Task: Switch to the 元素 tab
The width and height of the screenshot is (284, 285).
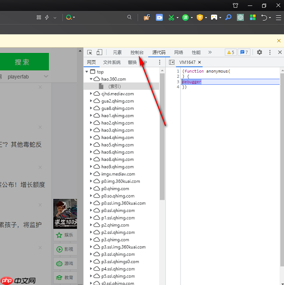Action: click(x=117, y=52)
